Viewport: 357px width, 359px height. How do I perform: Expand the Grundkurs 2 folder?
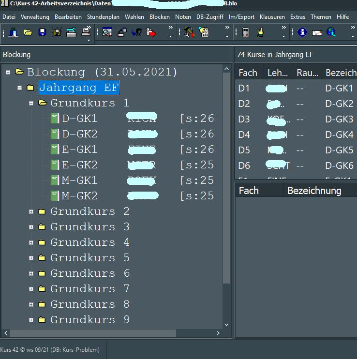[31, 211]
